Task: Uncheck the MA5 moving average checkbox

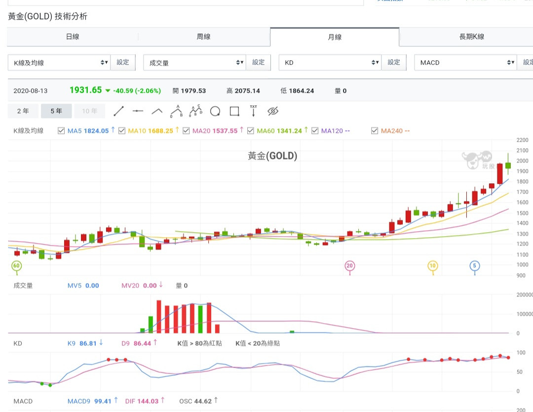Action: [x=61, y=131]
